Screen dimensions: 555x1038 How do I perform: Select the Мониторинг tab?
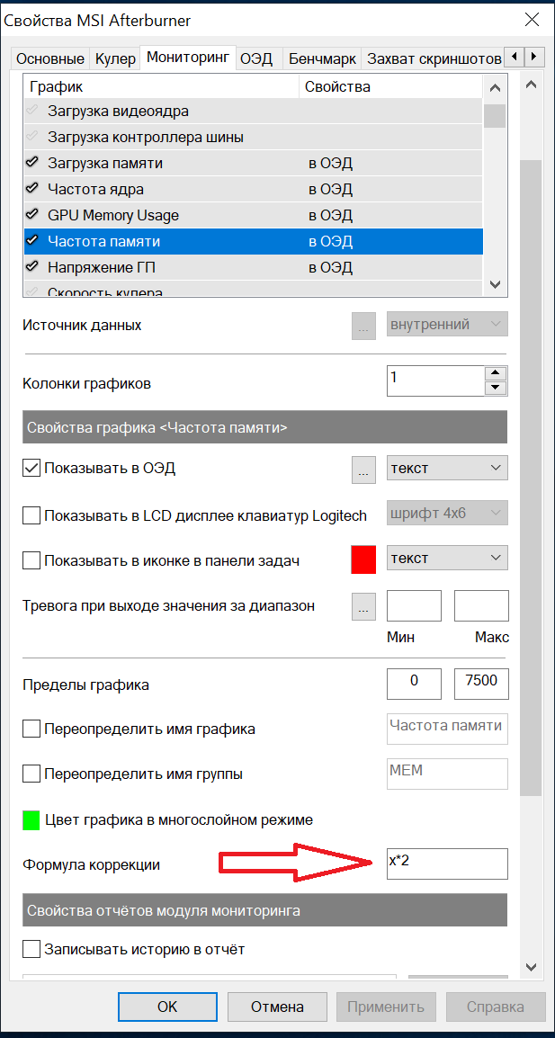[190, 57]
